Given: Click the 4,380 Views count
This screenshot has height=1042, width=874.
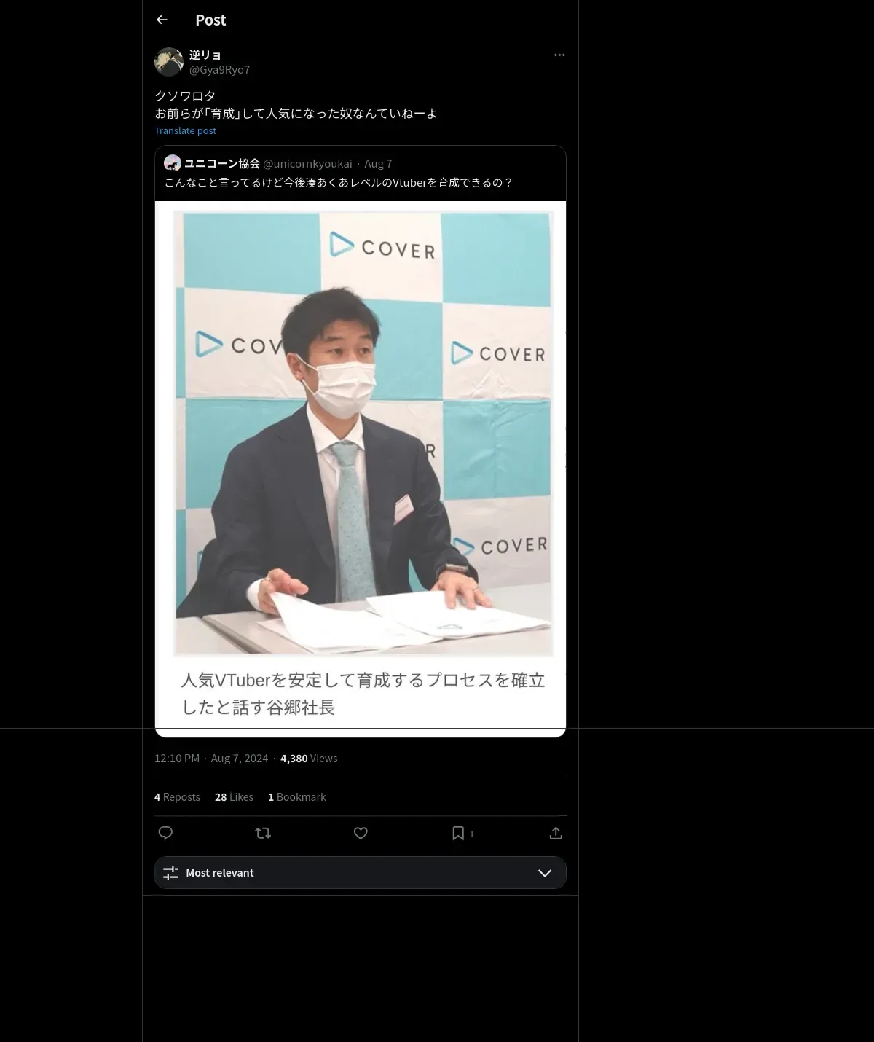Looking at the screenshot, I should [309, 759].
